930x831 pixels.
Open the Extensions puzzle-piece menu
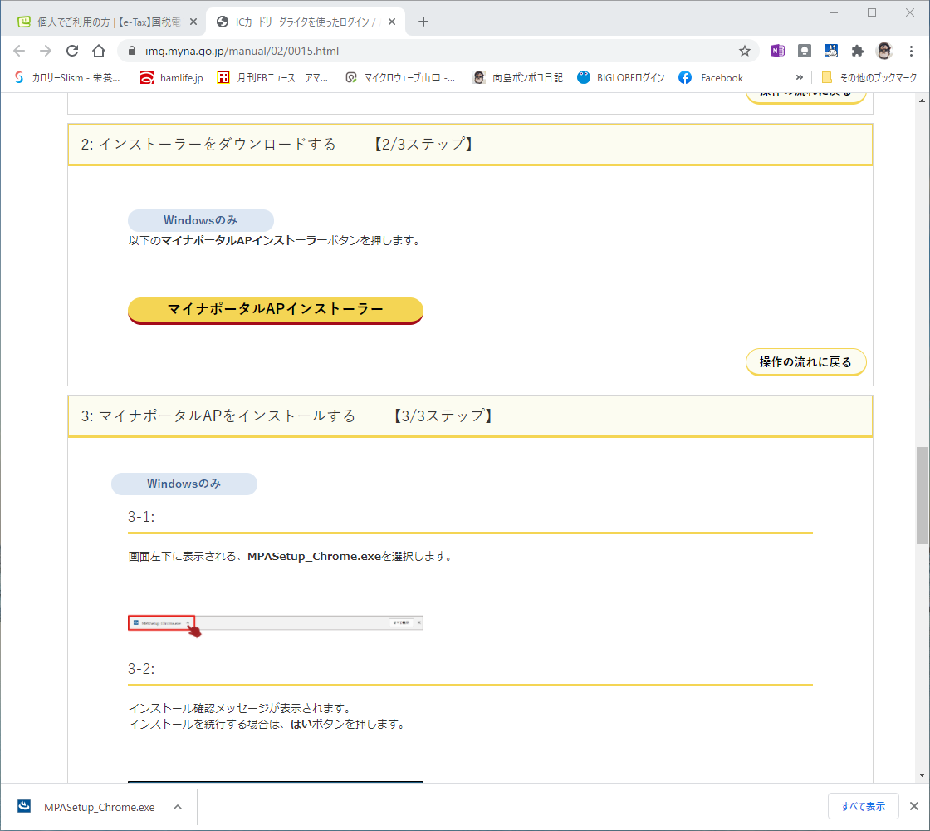point(858,51)
